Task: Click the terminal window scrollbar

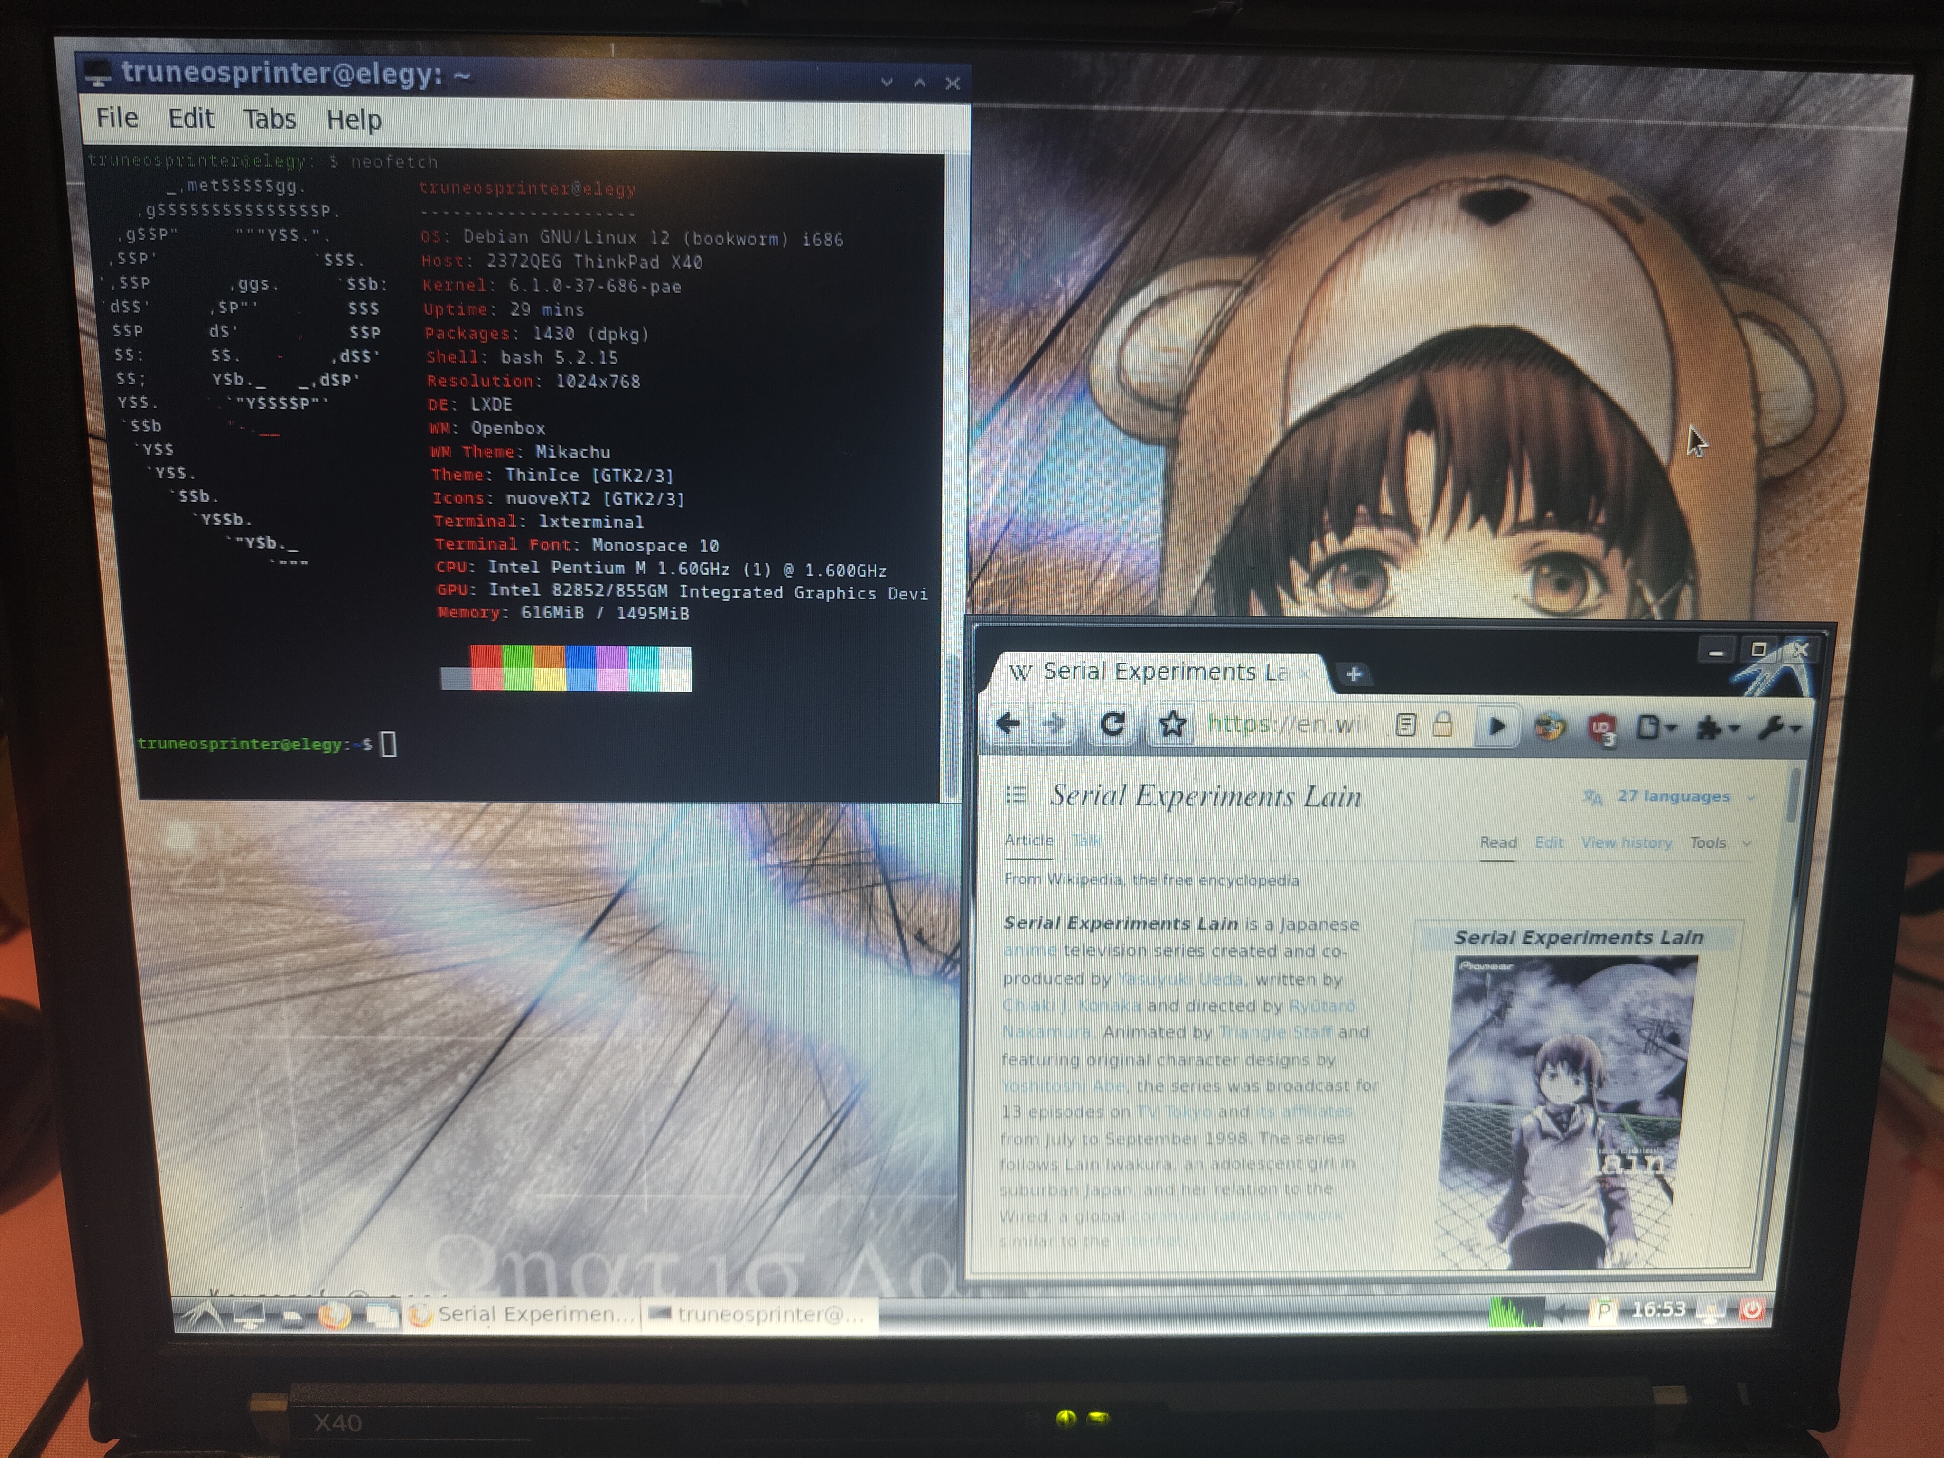Action: (x=953, y=725)
